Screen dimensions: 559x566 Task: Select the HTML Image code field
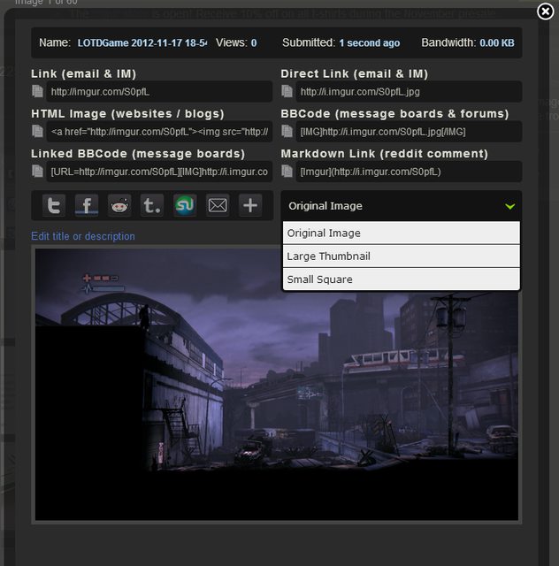pos(159,132)
